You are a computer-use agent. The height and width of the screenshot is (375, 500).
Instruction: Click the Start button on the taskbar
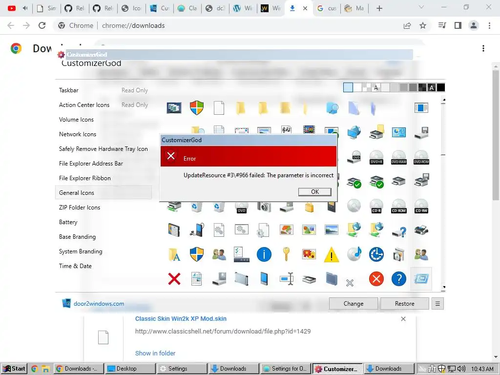(x=14, y=369)
